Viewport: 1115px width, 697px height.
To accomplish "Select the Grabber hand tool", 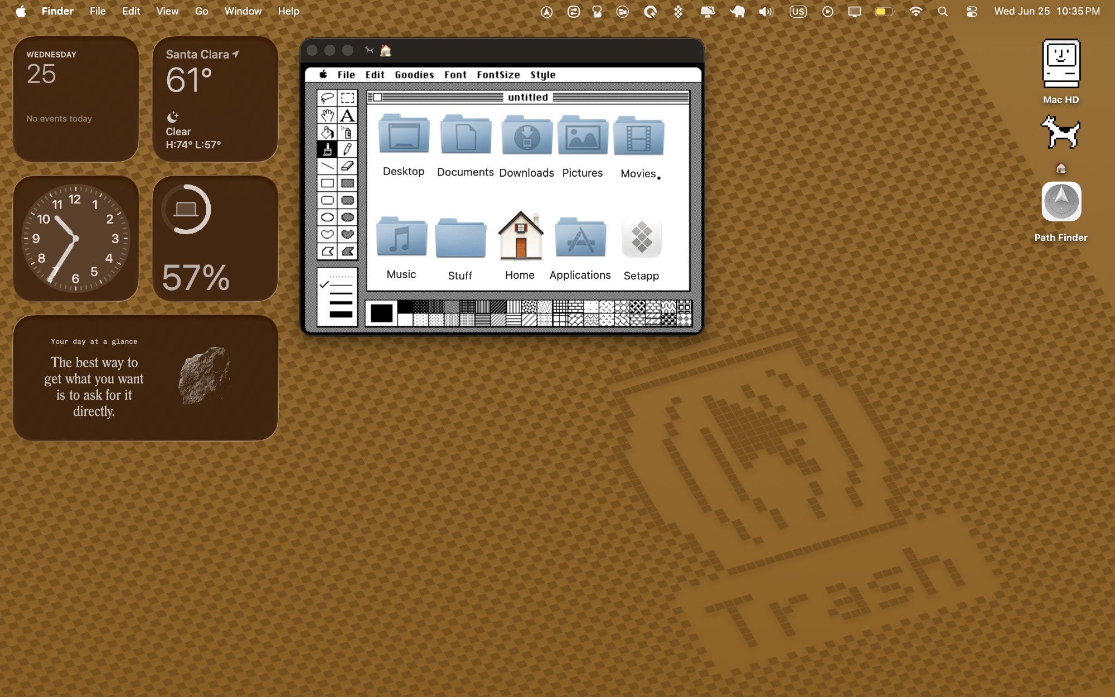I will pos(327,115).
